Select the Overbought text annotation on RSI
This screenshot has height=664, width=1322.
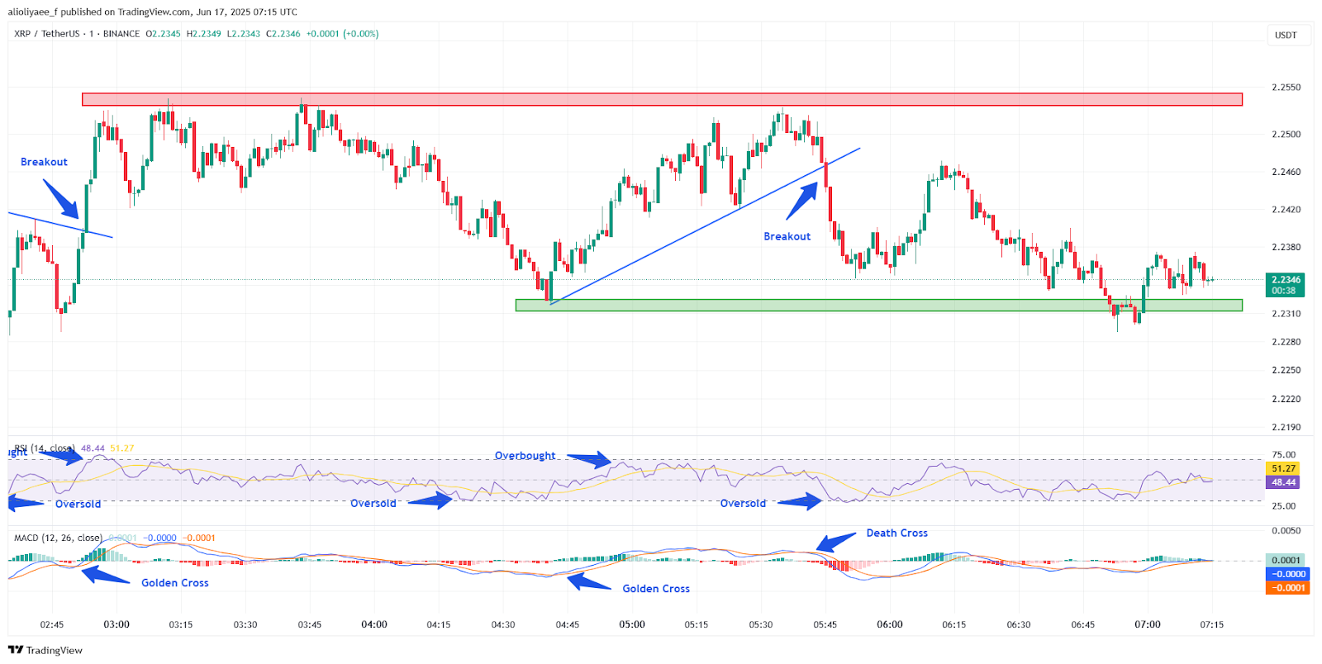525,455
